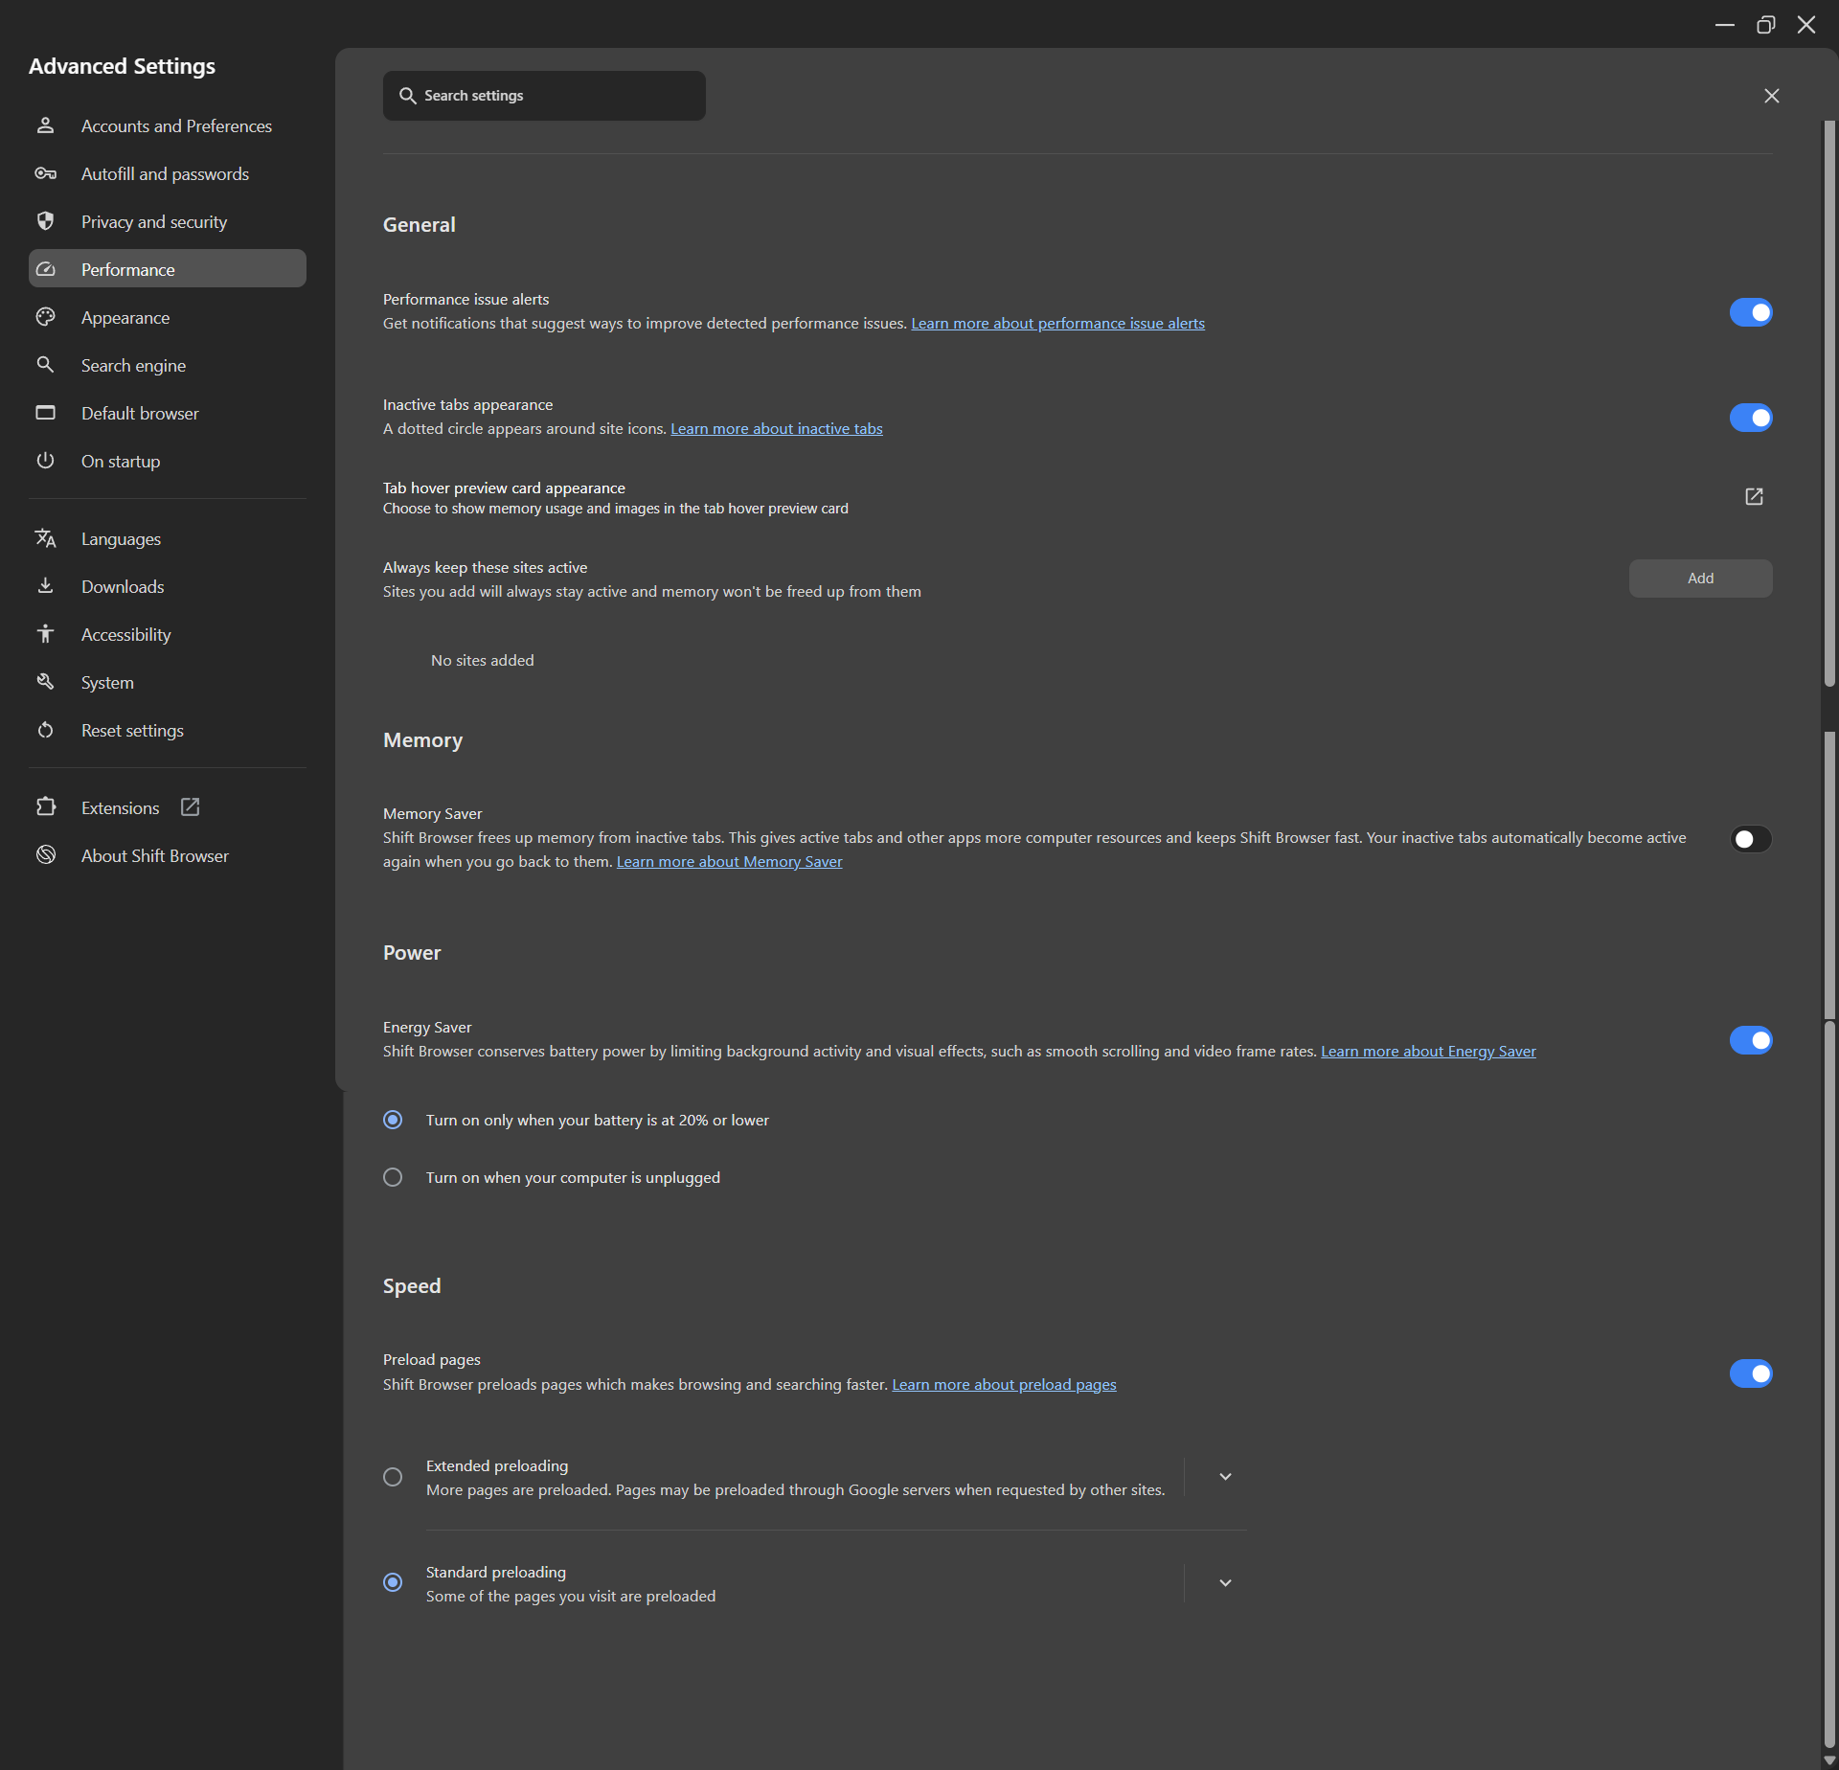This screenshot has height=1770, width=1839.
Task: Minimize the browser window
Action: tap(1725, 25)
